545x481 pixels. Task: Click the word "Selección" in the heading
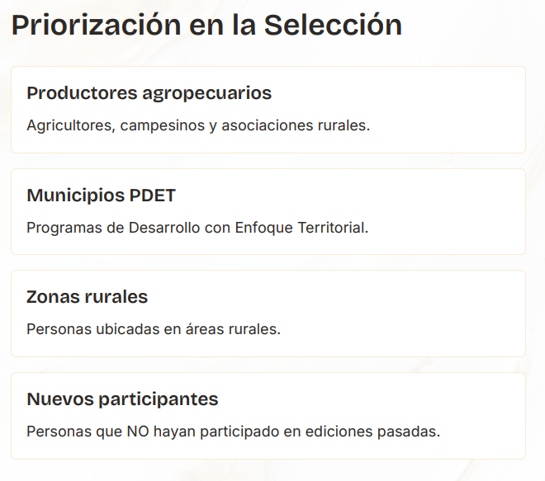click(333, 25)
